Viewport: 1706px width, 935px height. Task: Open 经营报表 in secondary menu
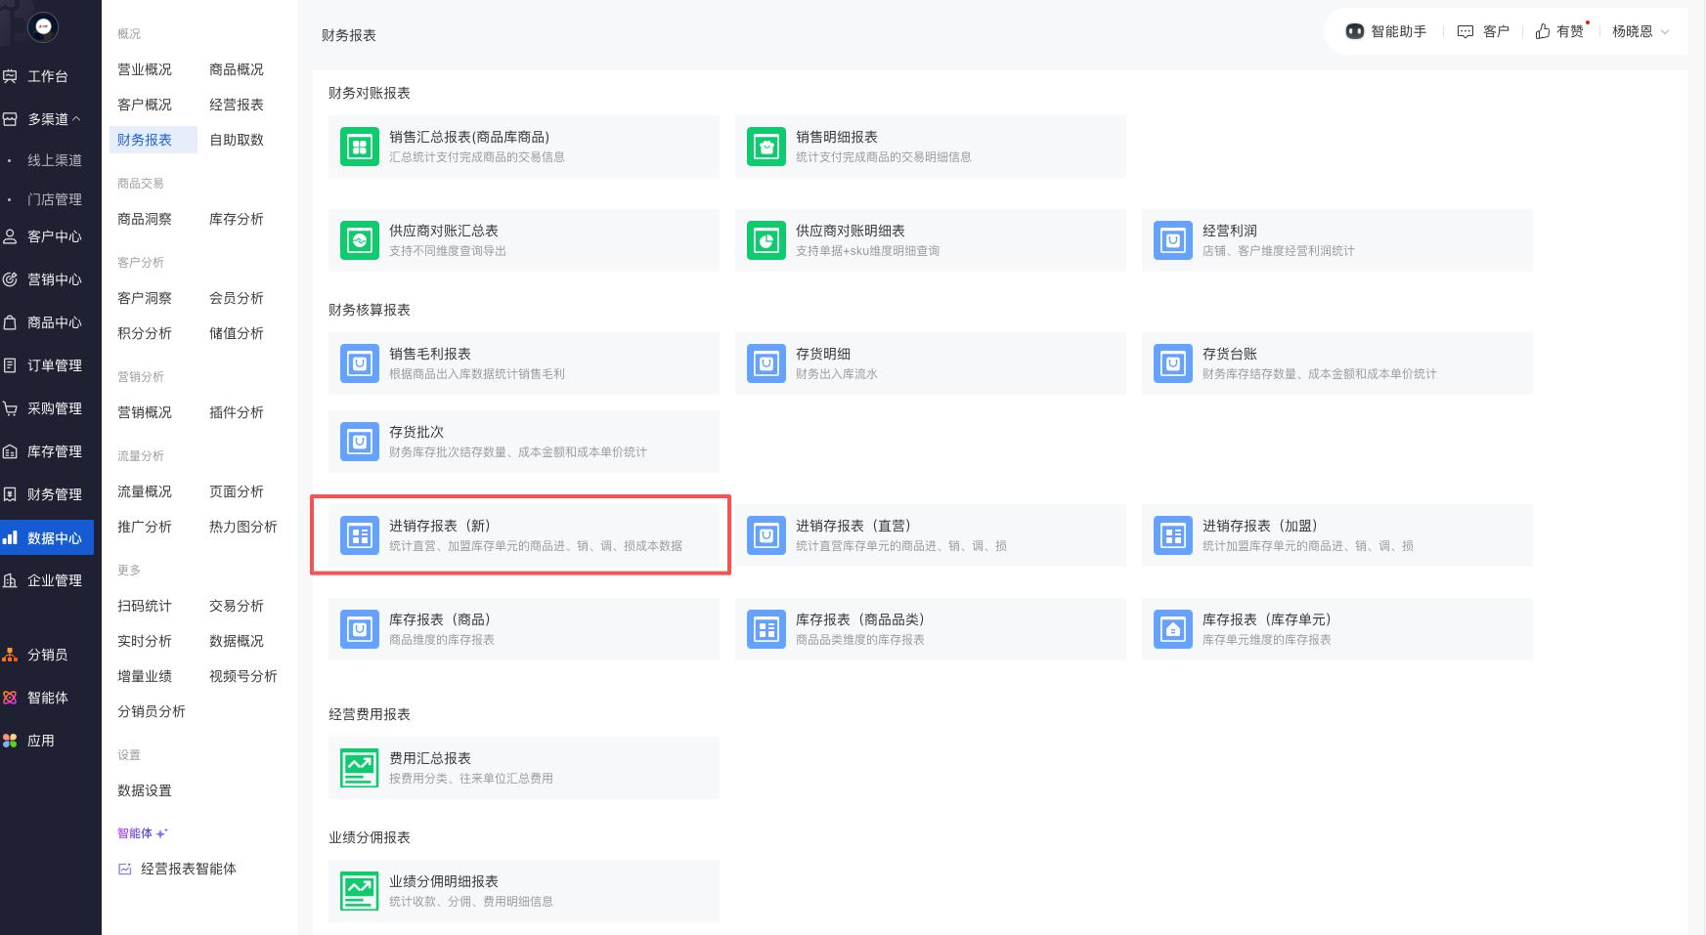(x=237, y=105)
